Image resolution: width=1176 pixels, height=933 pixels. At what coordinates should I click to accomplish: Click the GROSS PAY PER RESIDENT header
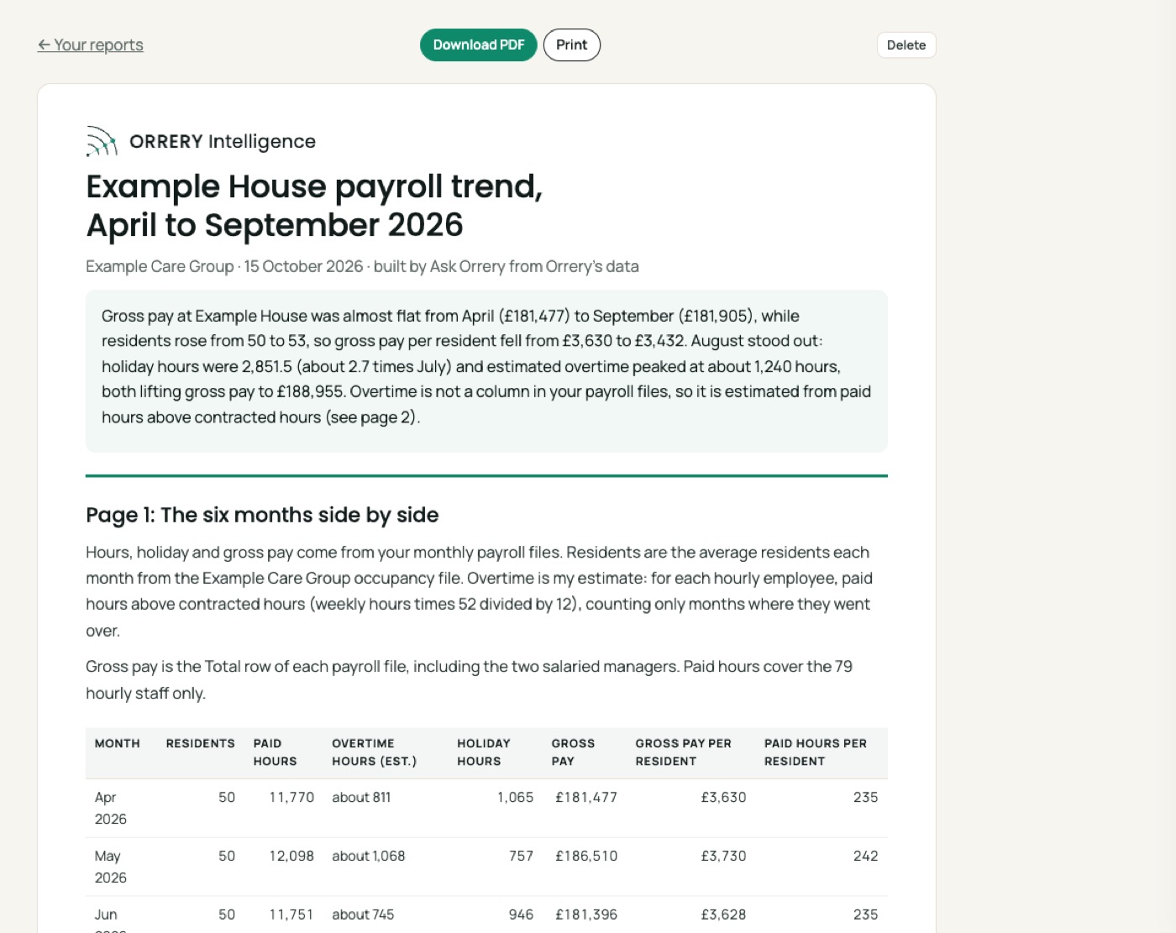tap(683, 752)
